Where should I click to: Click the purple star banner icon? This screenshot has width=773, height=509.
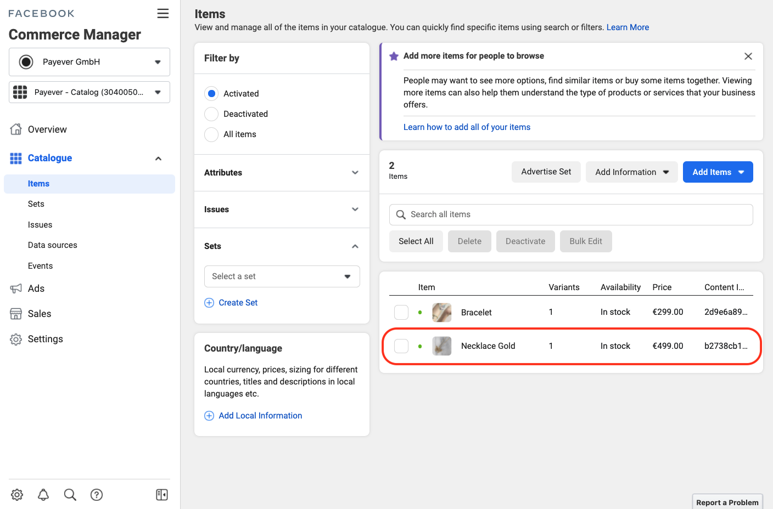(394, 56)
